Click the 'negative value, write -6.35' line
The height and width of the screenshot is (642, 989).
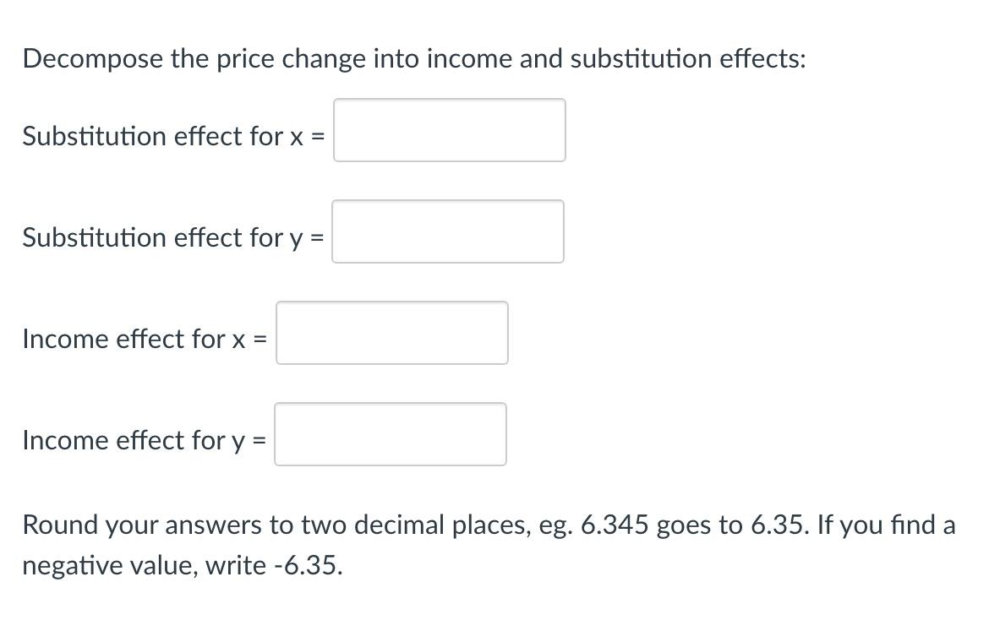click(183, 566)
